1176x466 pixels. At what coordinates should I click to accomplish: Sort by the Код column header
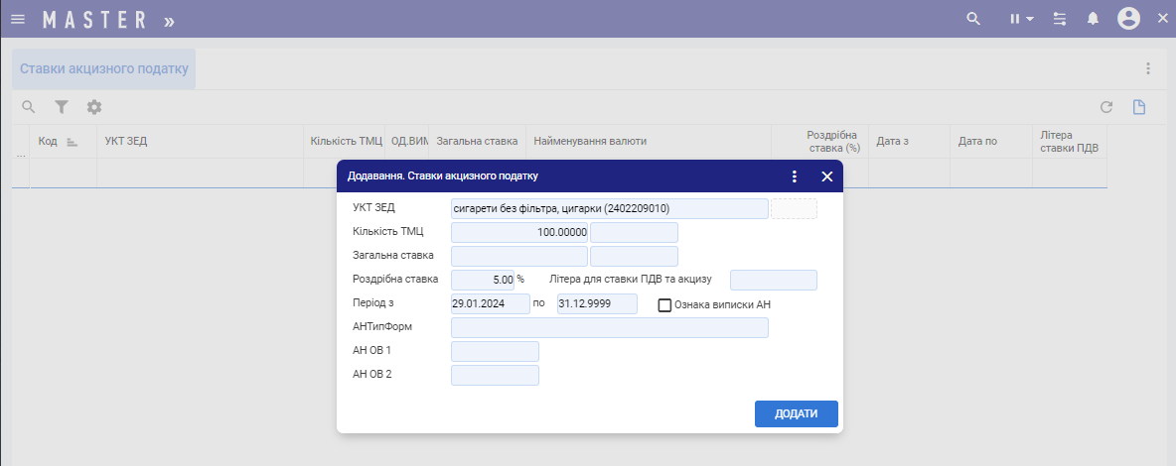coord(48,142)
